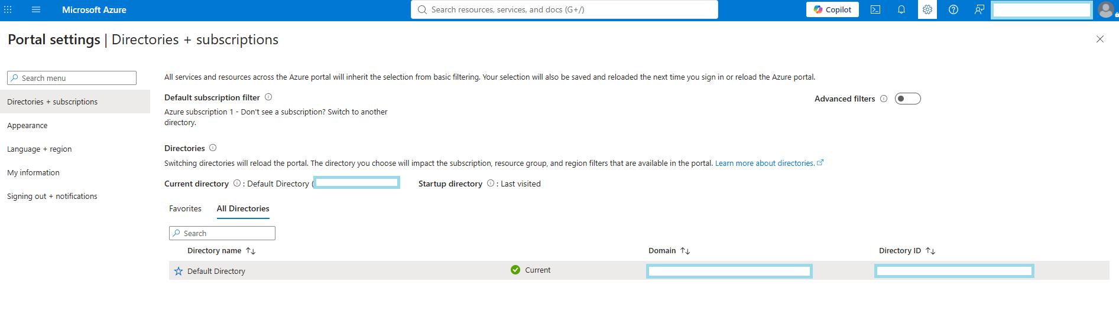
Task: Focus the Search menu field
Action: (x=72, y=78)
